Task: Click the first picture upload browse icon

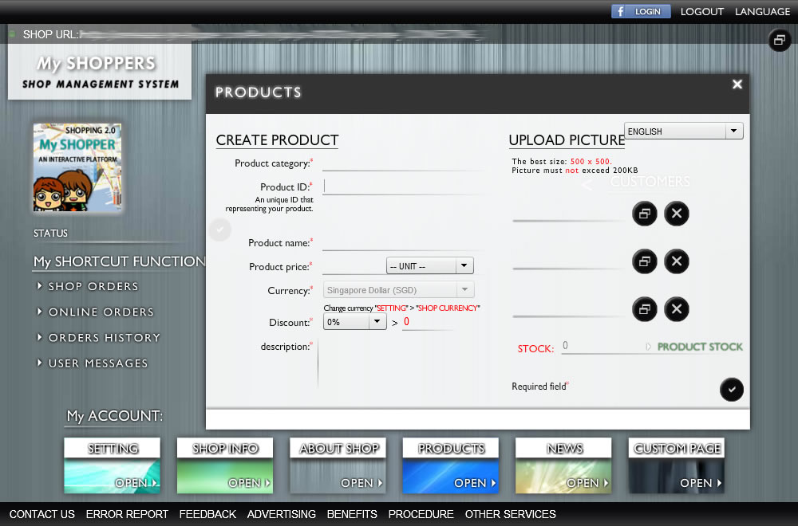Action: coord(644,214)
